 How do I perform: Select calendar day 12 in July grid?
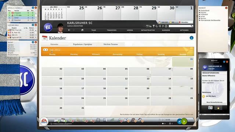tap(117, 81)
